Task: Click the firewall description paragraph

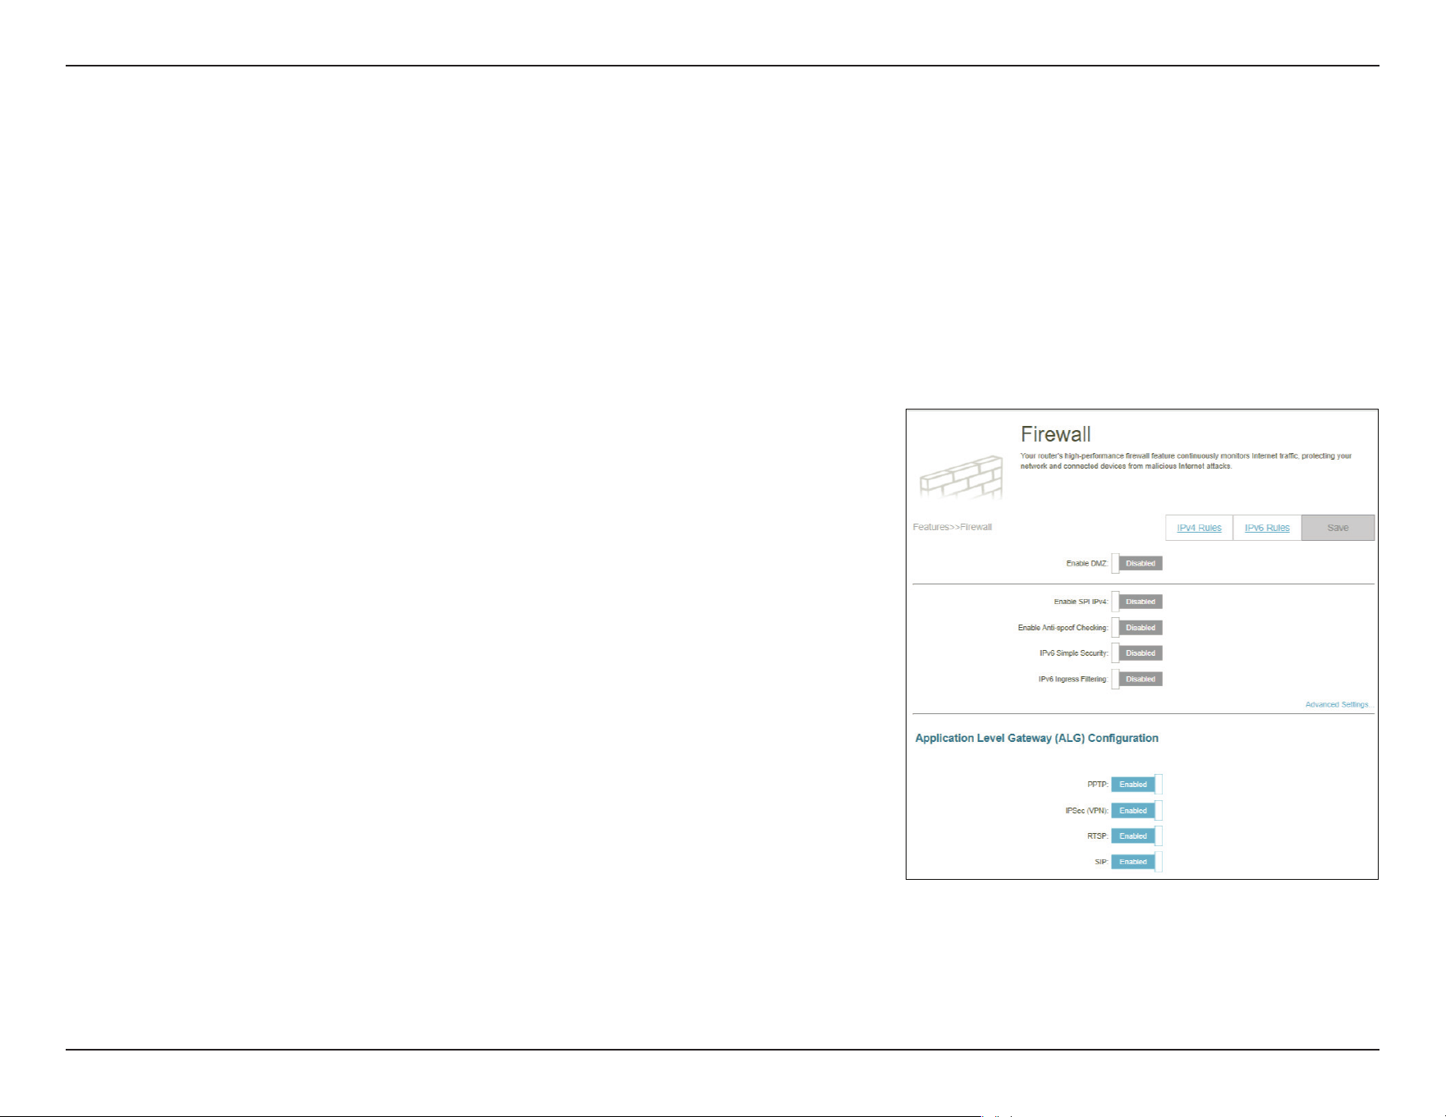Action: point(1186,461)
